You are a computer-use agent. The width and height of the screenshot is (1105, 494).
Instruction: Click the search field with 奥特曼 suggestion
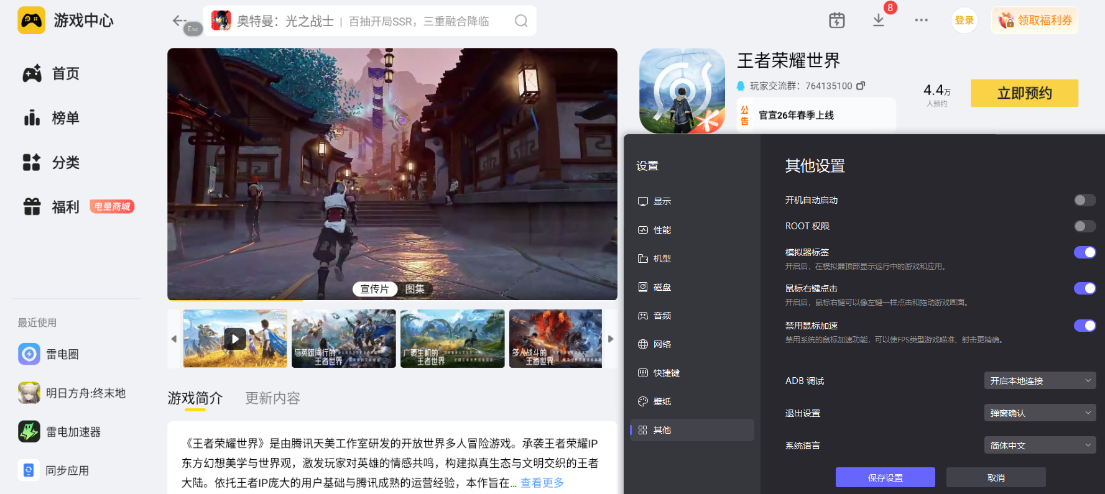pyautogui.click(x=370, y=21)
